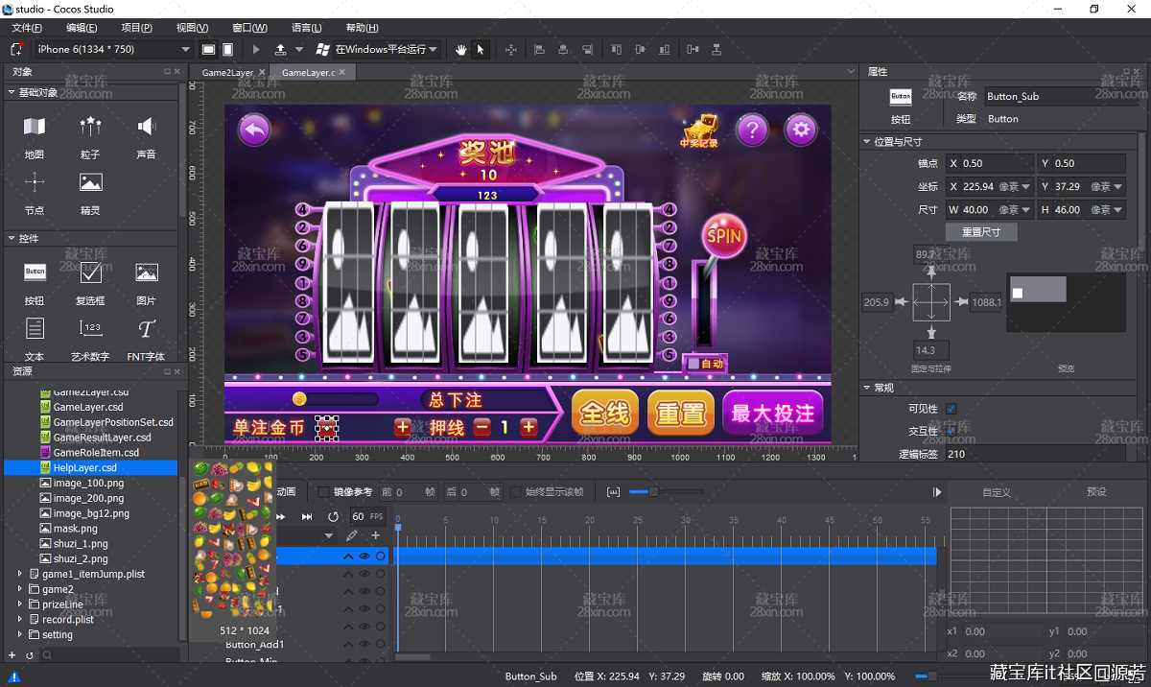1151x687 pixels.
Task: Click the add resource plus icon
Action: [x=12, y=654]
